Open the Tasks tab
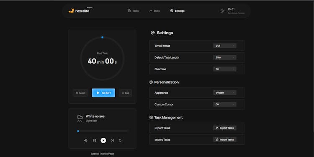Screen dimensions: 314x157 click(x=134, y=11)
